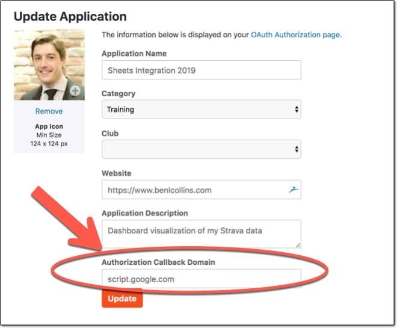The height and width of the screenshot is (328, 397).
Task: Click the Club field label
Action: [110, 133]
